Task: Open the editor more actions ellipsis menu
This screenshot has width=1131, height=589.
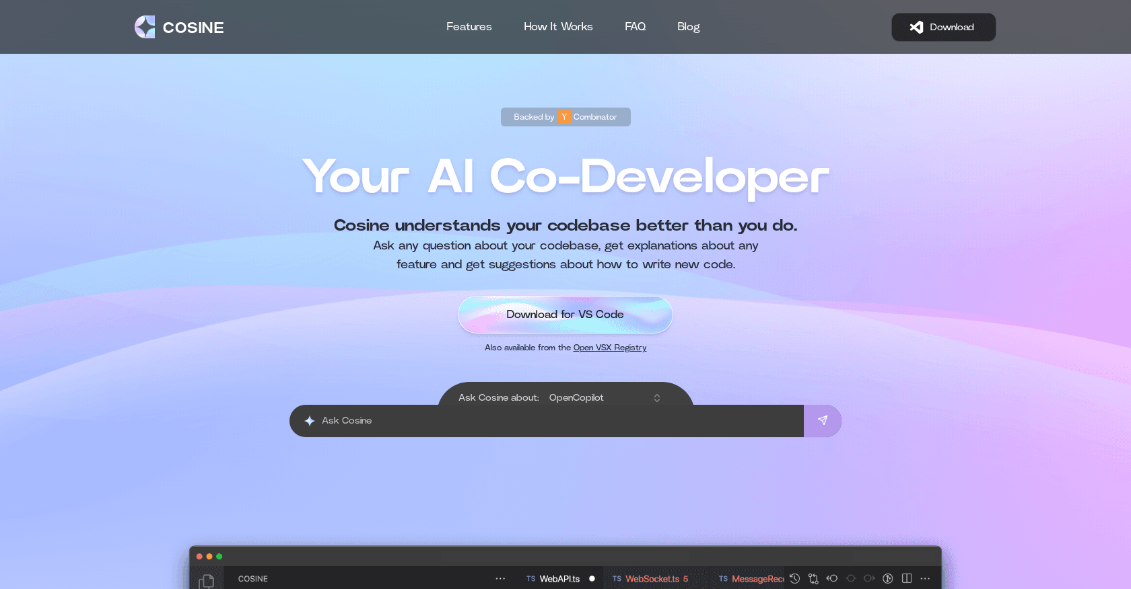Action: [x=926, y=578]
